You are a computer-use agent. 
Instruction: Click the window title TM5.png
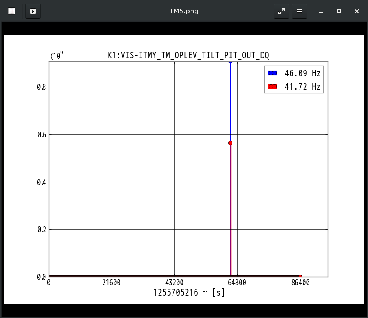click(184, 11)
